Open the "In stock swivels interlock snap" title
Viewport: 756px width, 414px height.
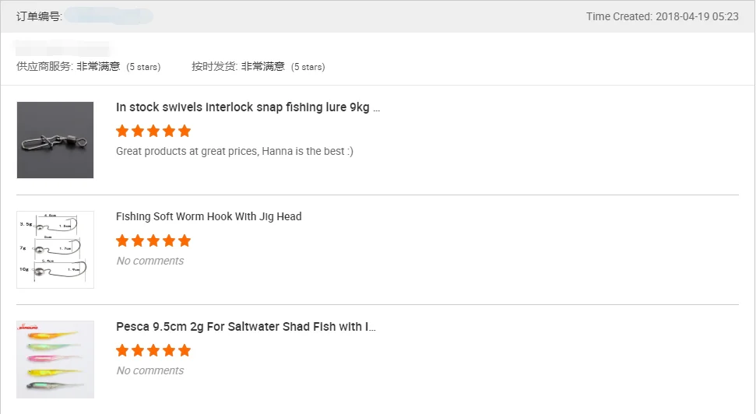tap(248, 107)
